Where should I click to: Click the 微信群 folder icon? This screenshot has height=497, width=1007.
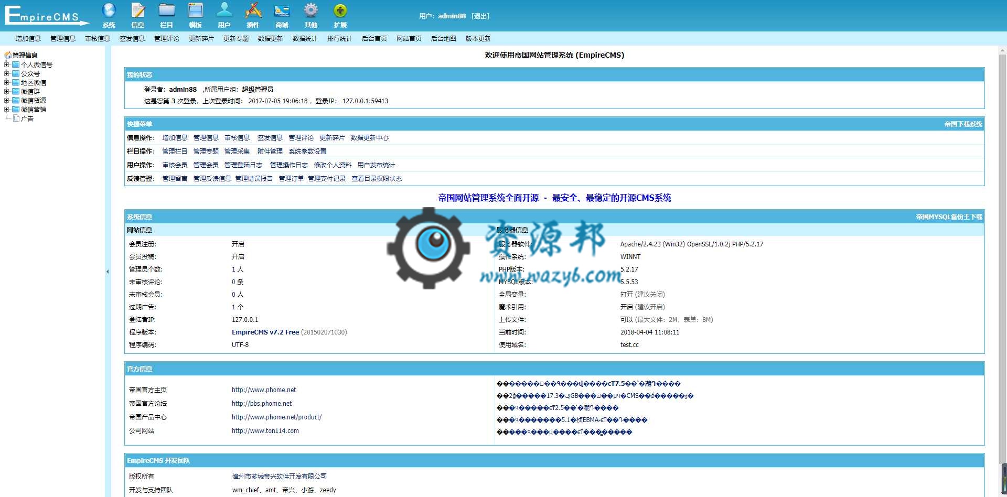[x=16, y=91]
